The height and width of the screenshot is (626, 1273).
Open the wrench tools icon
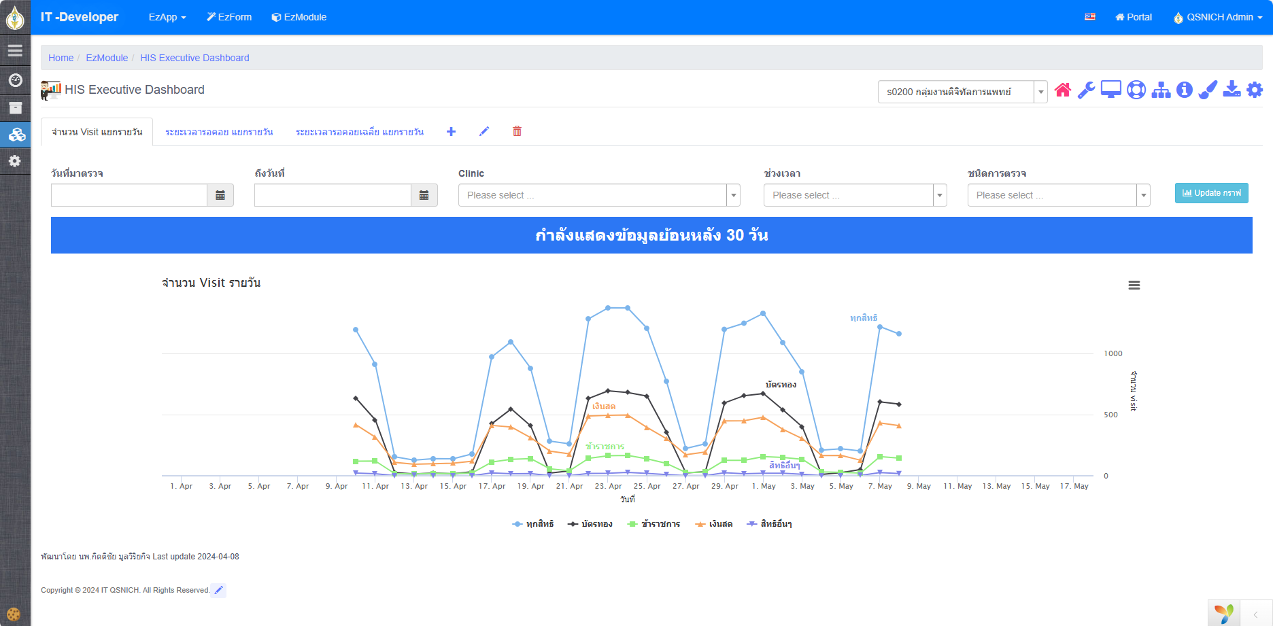click(1086, 90)
